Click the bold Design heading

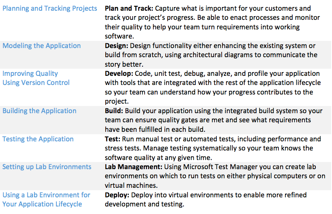(x=116, y=46)
